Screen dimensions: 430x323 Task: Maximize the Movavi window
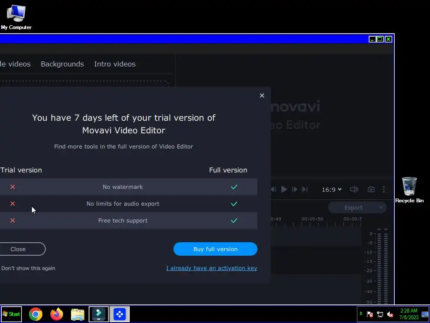coord(380,39)
